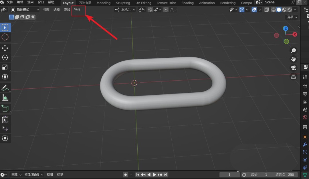Open World Properties with the globe icon
The width and height of the screenshot is (309, 179).
click(304, 117)
